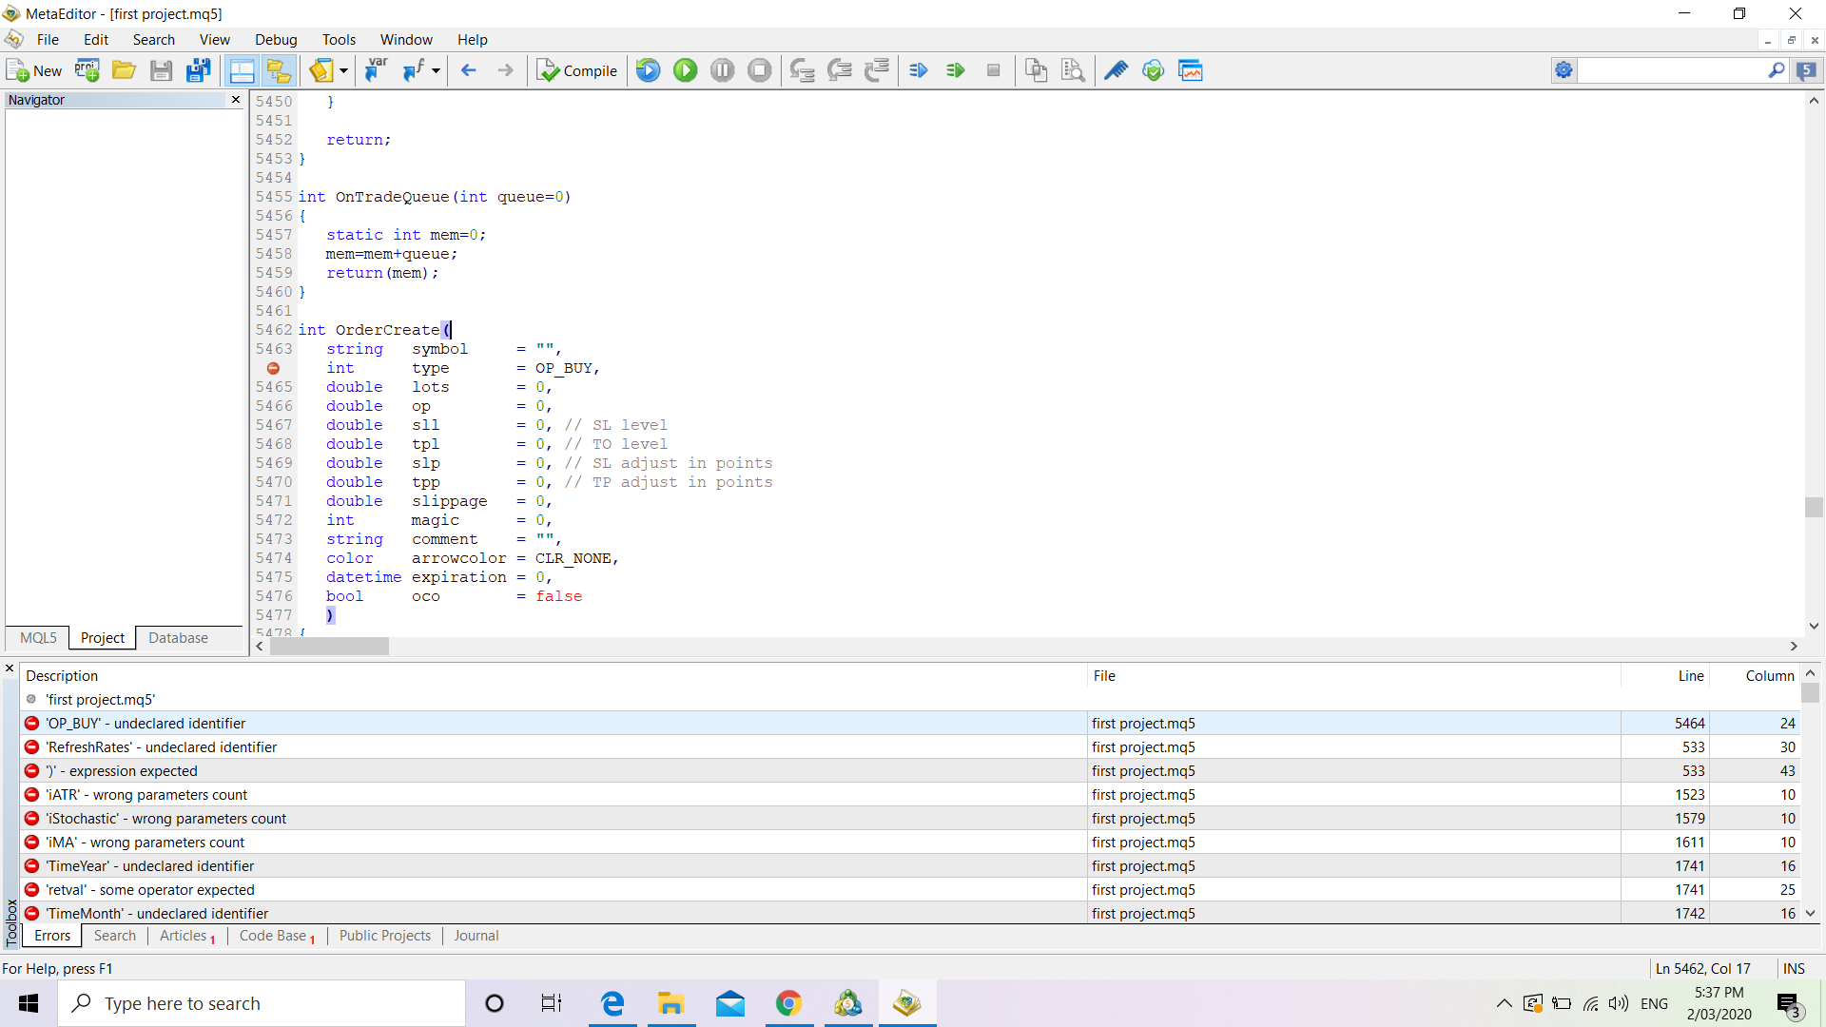Open the Tools menu
The image size is (1826, 1027).
pyautogui.click(x=339, y=40)
